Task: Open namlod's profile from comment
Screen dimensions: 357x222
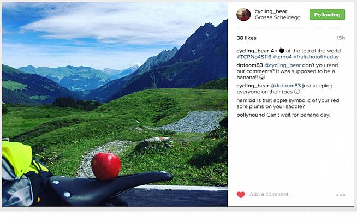Action: pyautogui.click(x=246, y=100)
